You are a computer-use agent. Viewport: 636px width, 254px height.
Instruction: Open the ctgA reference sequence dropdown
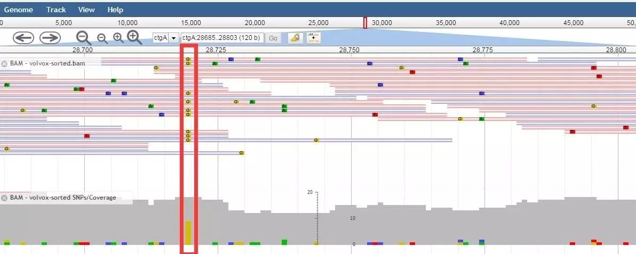[x=166, y=38]
